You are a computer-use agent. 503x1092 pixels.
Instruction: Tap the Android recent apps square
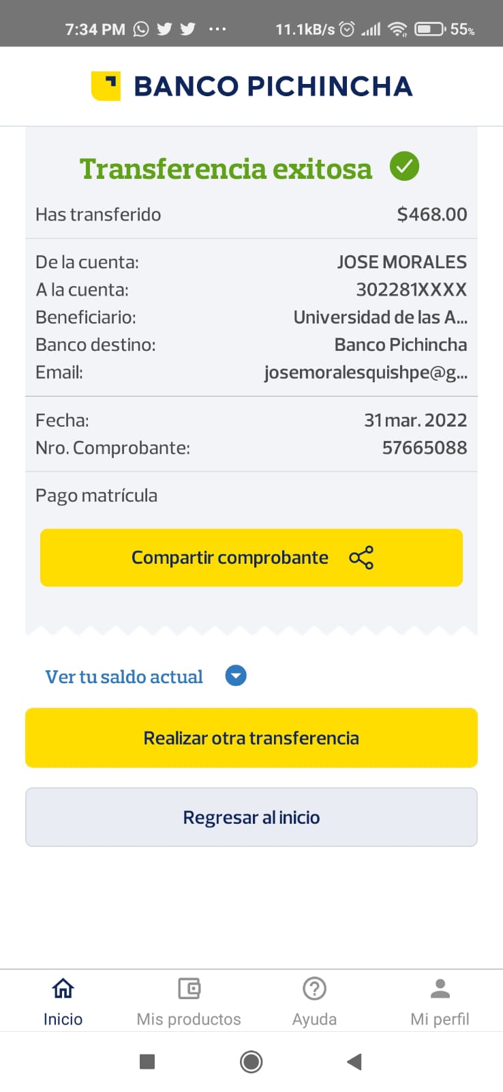pyautogui.click(x=147, y=1061)
